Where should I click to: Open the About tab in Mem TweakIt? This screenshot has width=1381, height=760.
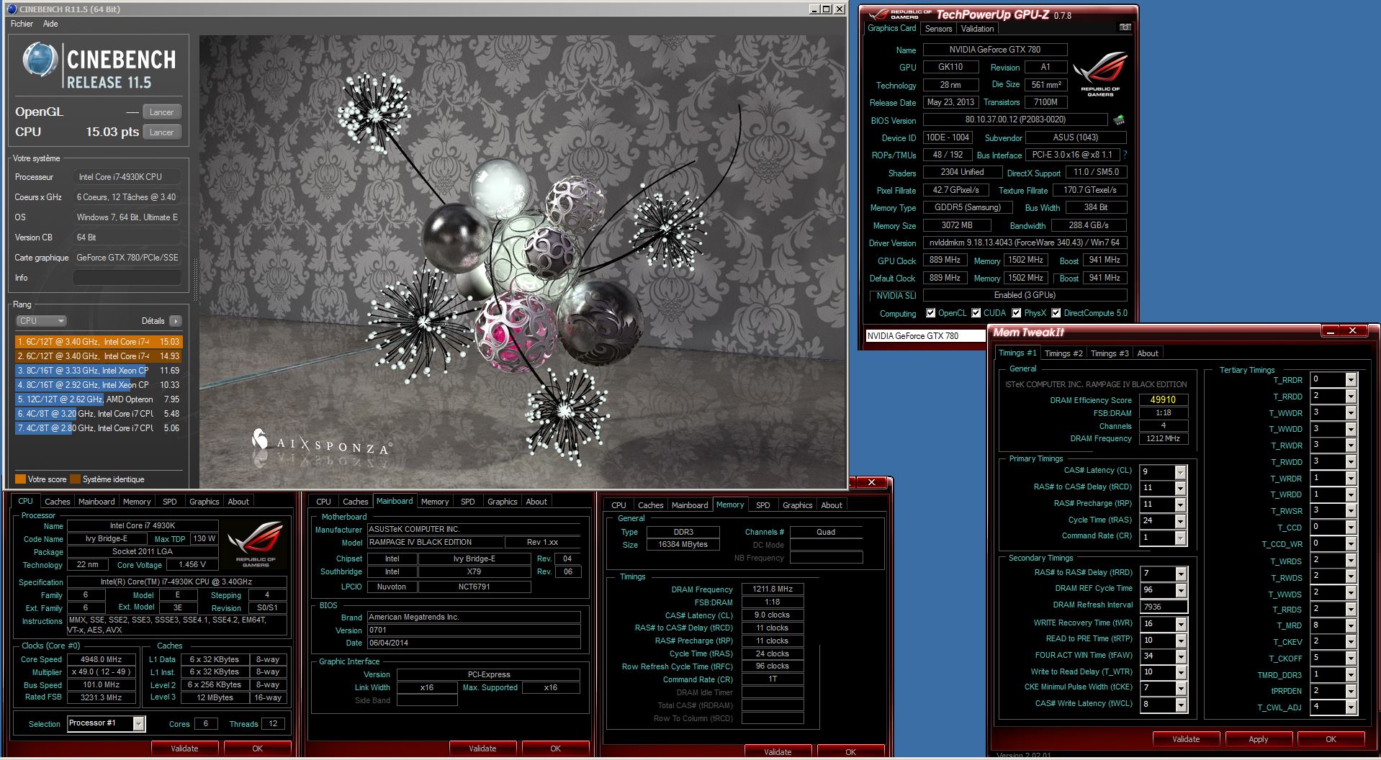coord(1148,353)
